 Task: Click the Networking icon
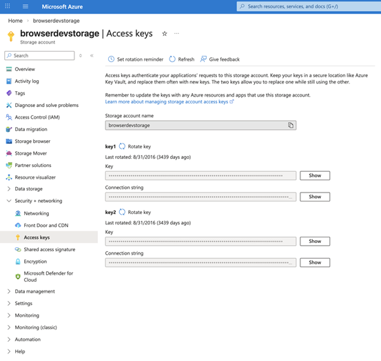pyautogui.click(x=18, y=213)
